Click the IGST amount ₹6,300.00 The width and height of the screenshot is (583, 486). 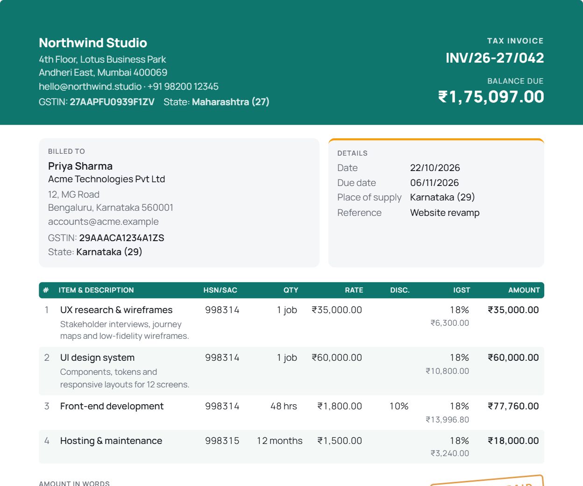(450, 323)
